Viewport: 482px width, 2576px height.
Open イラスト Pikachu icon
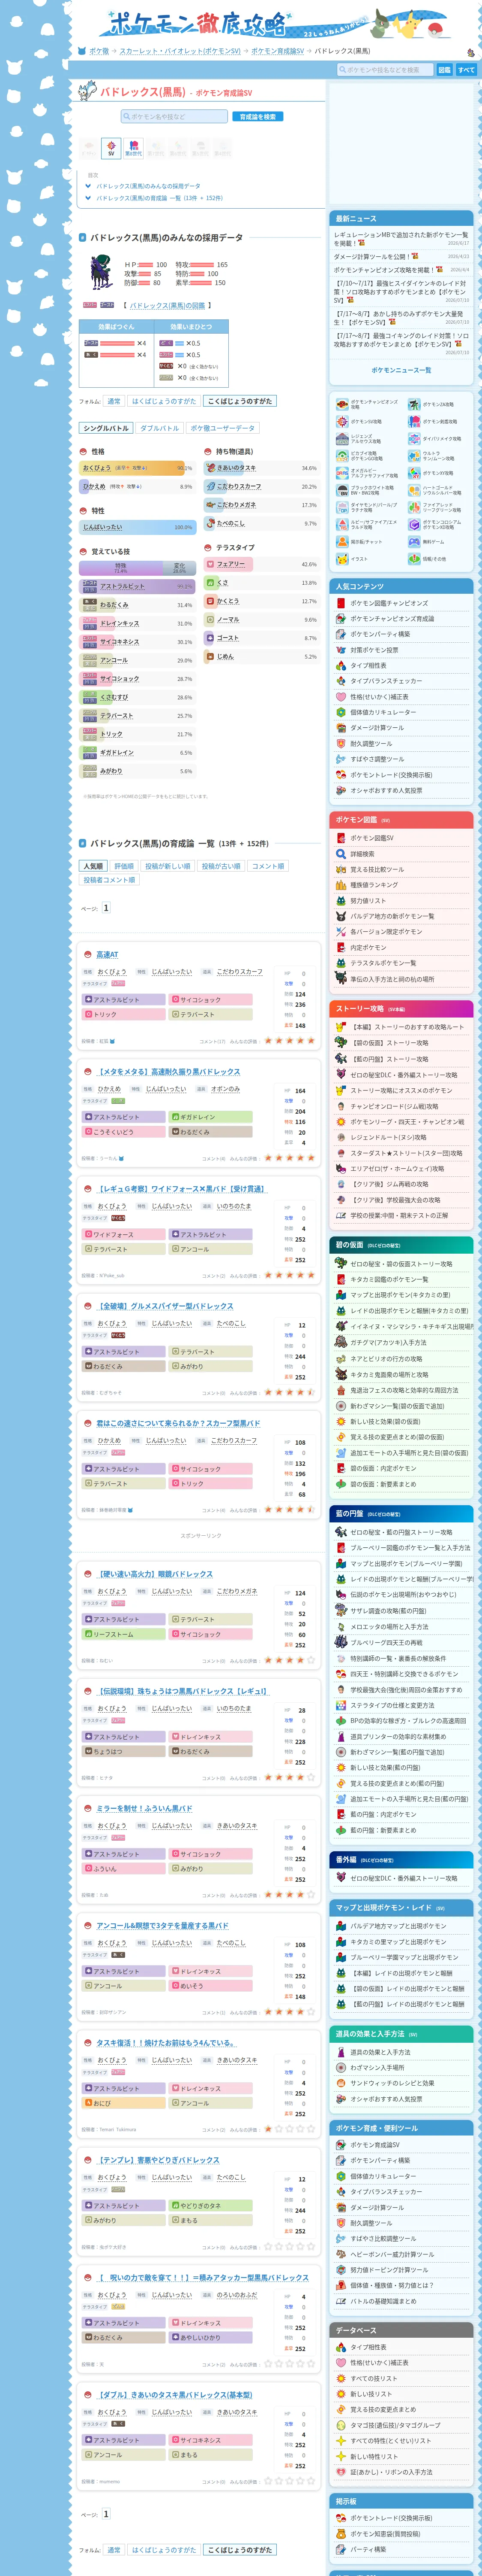(x=342, y=559)
